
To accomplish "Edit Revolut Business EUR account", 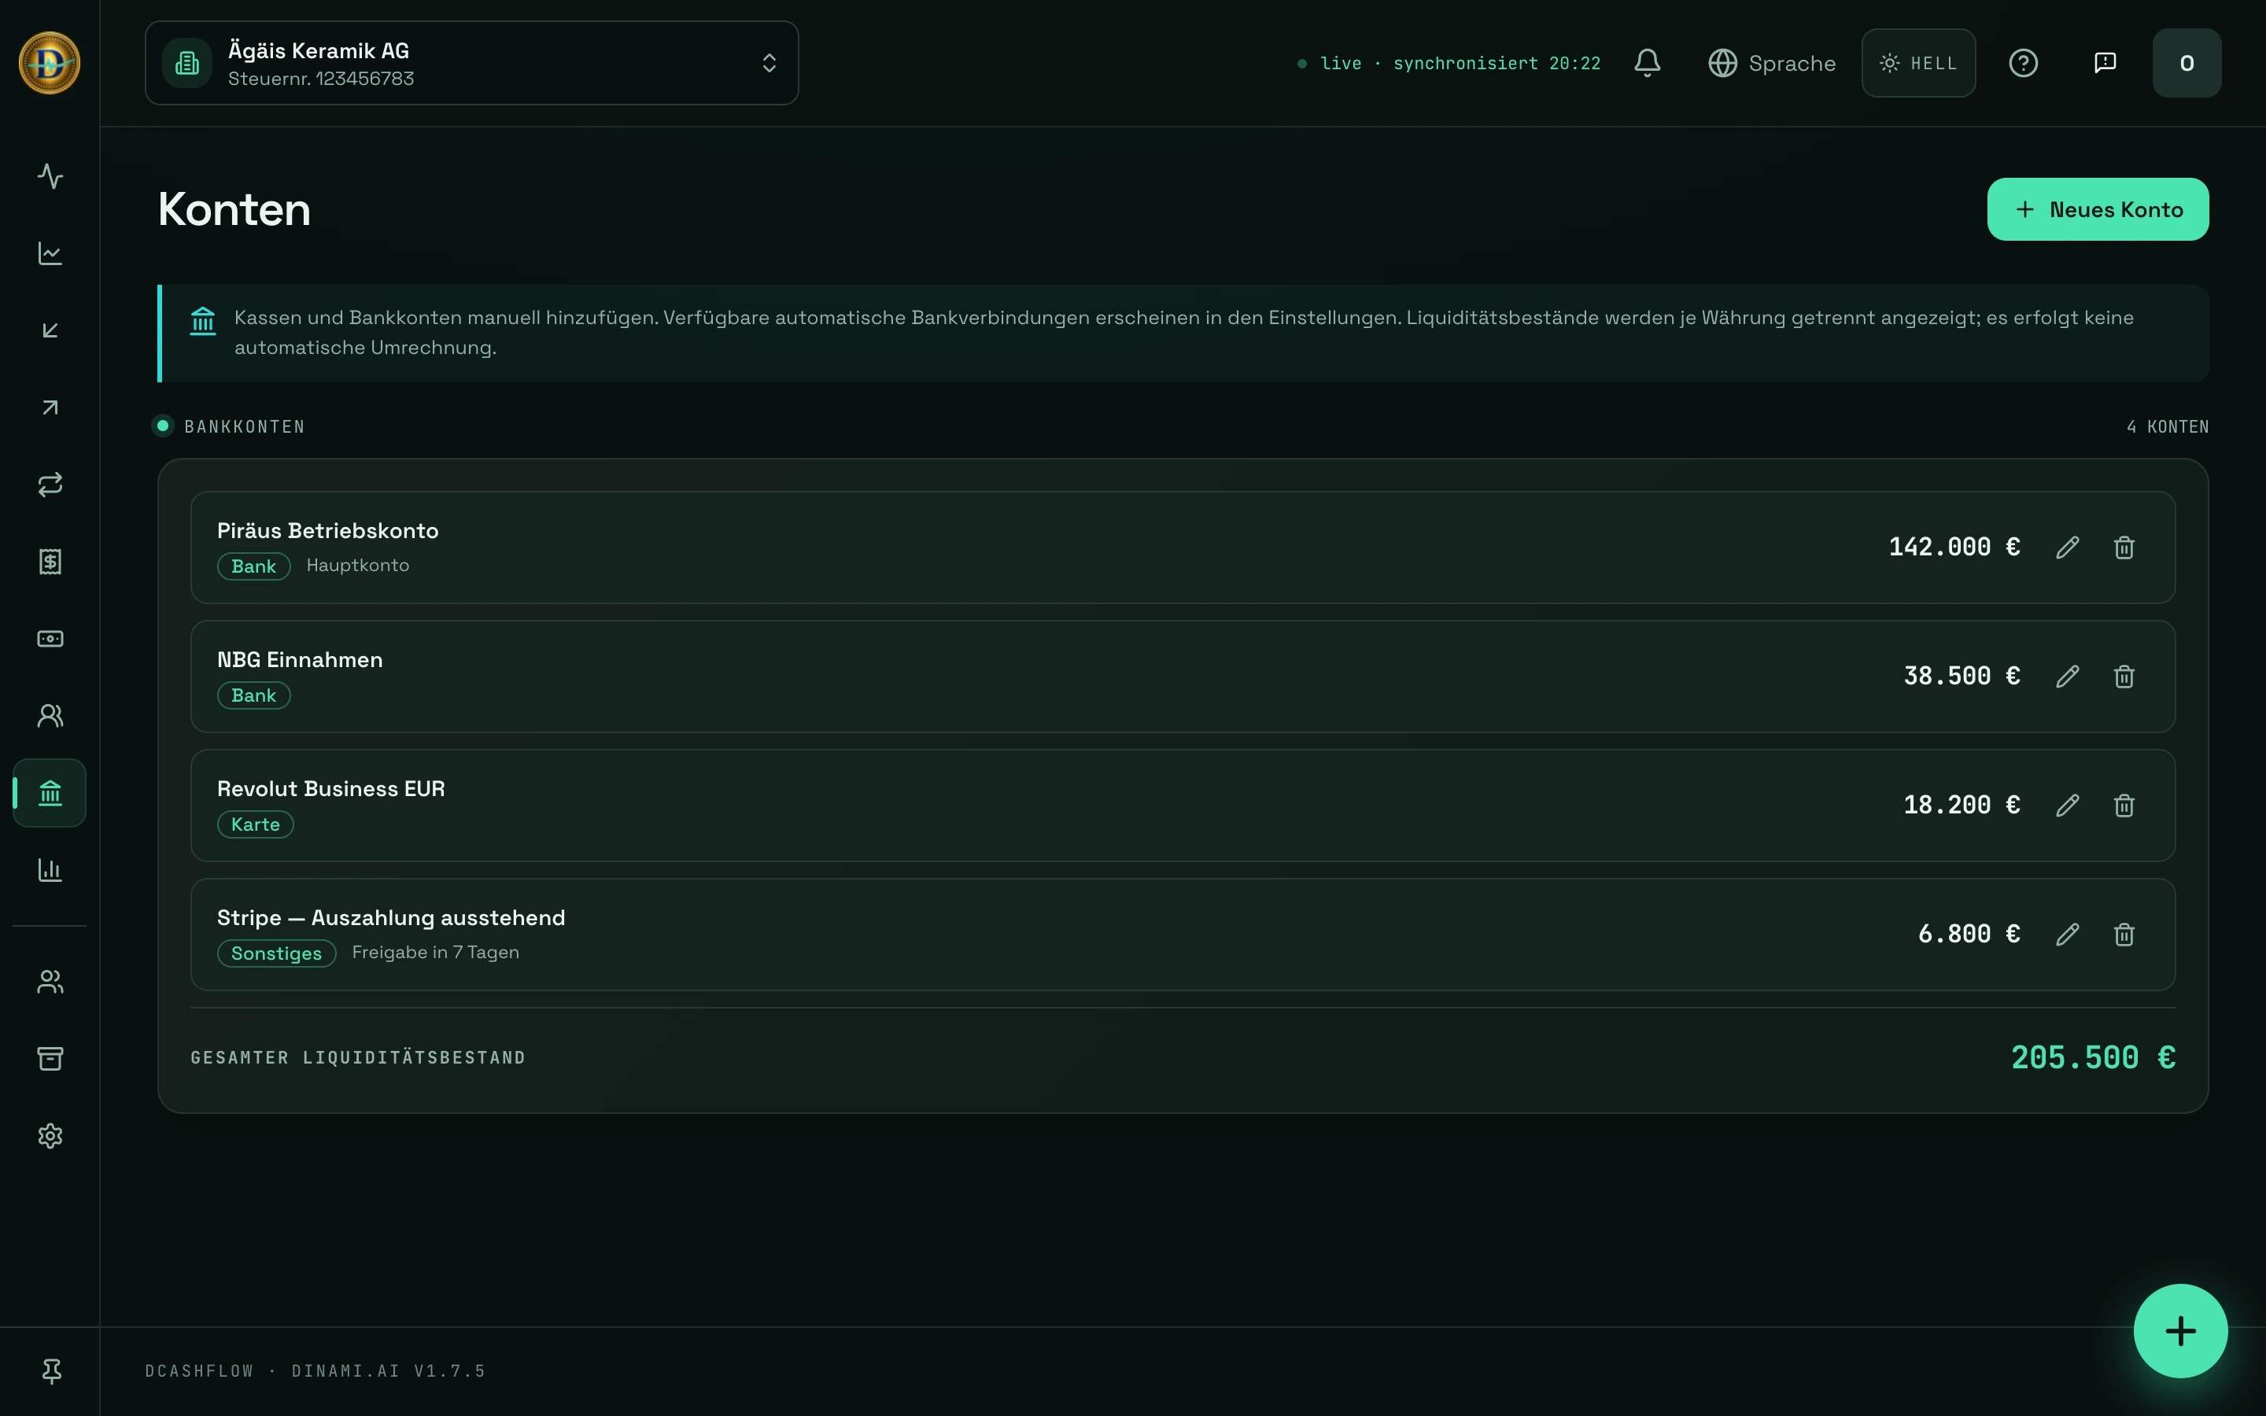I will [x=2068, y=806].
